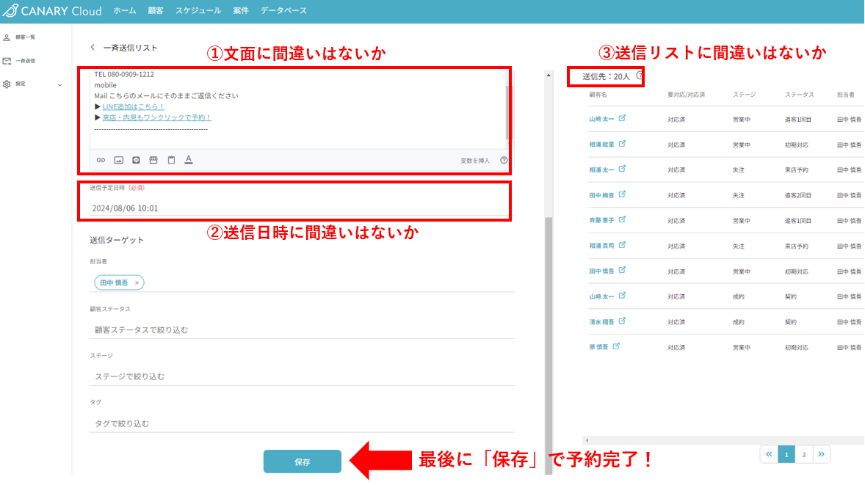
Task: Click the CANARY Cloud bird logo
Action: click(10, 10)
